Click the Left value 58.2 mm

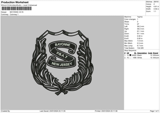click(x=141, y=26)
